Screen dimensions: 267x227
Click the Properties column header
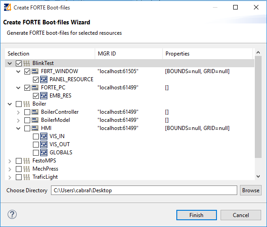207,54
